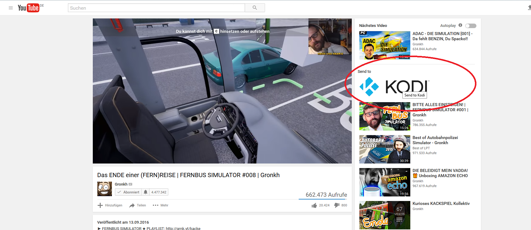Open Gronkh channel under Amazon Echo video

418,181
